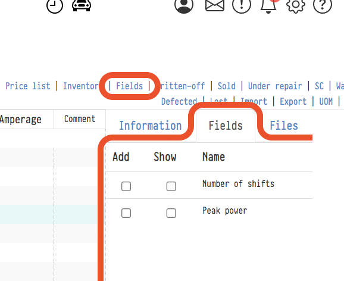Tick Show checkbox for Peak power
344x281 pixels.
click(171, 213)
